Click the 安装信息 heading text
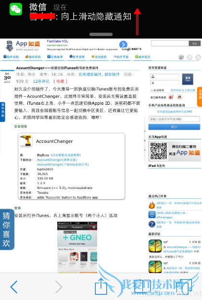 (x=21, y=126)
